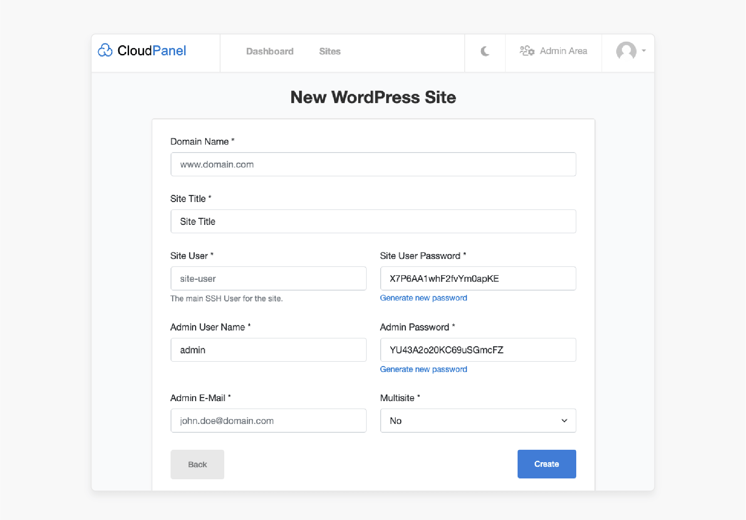Image resolution: width=746 pixels, height=520 pixels.
Task: Click the Admin Password field
Action: coord(478,350)
